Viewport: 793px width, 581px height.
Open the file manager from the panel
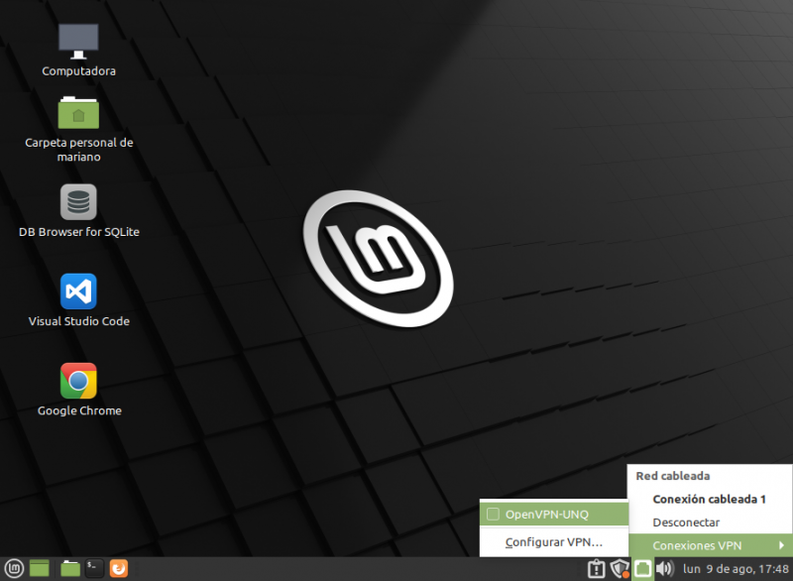click(70, 569)
